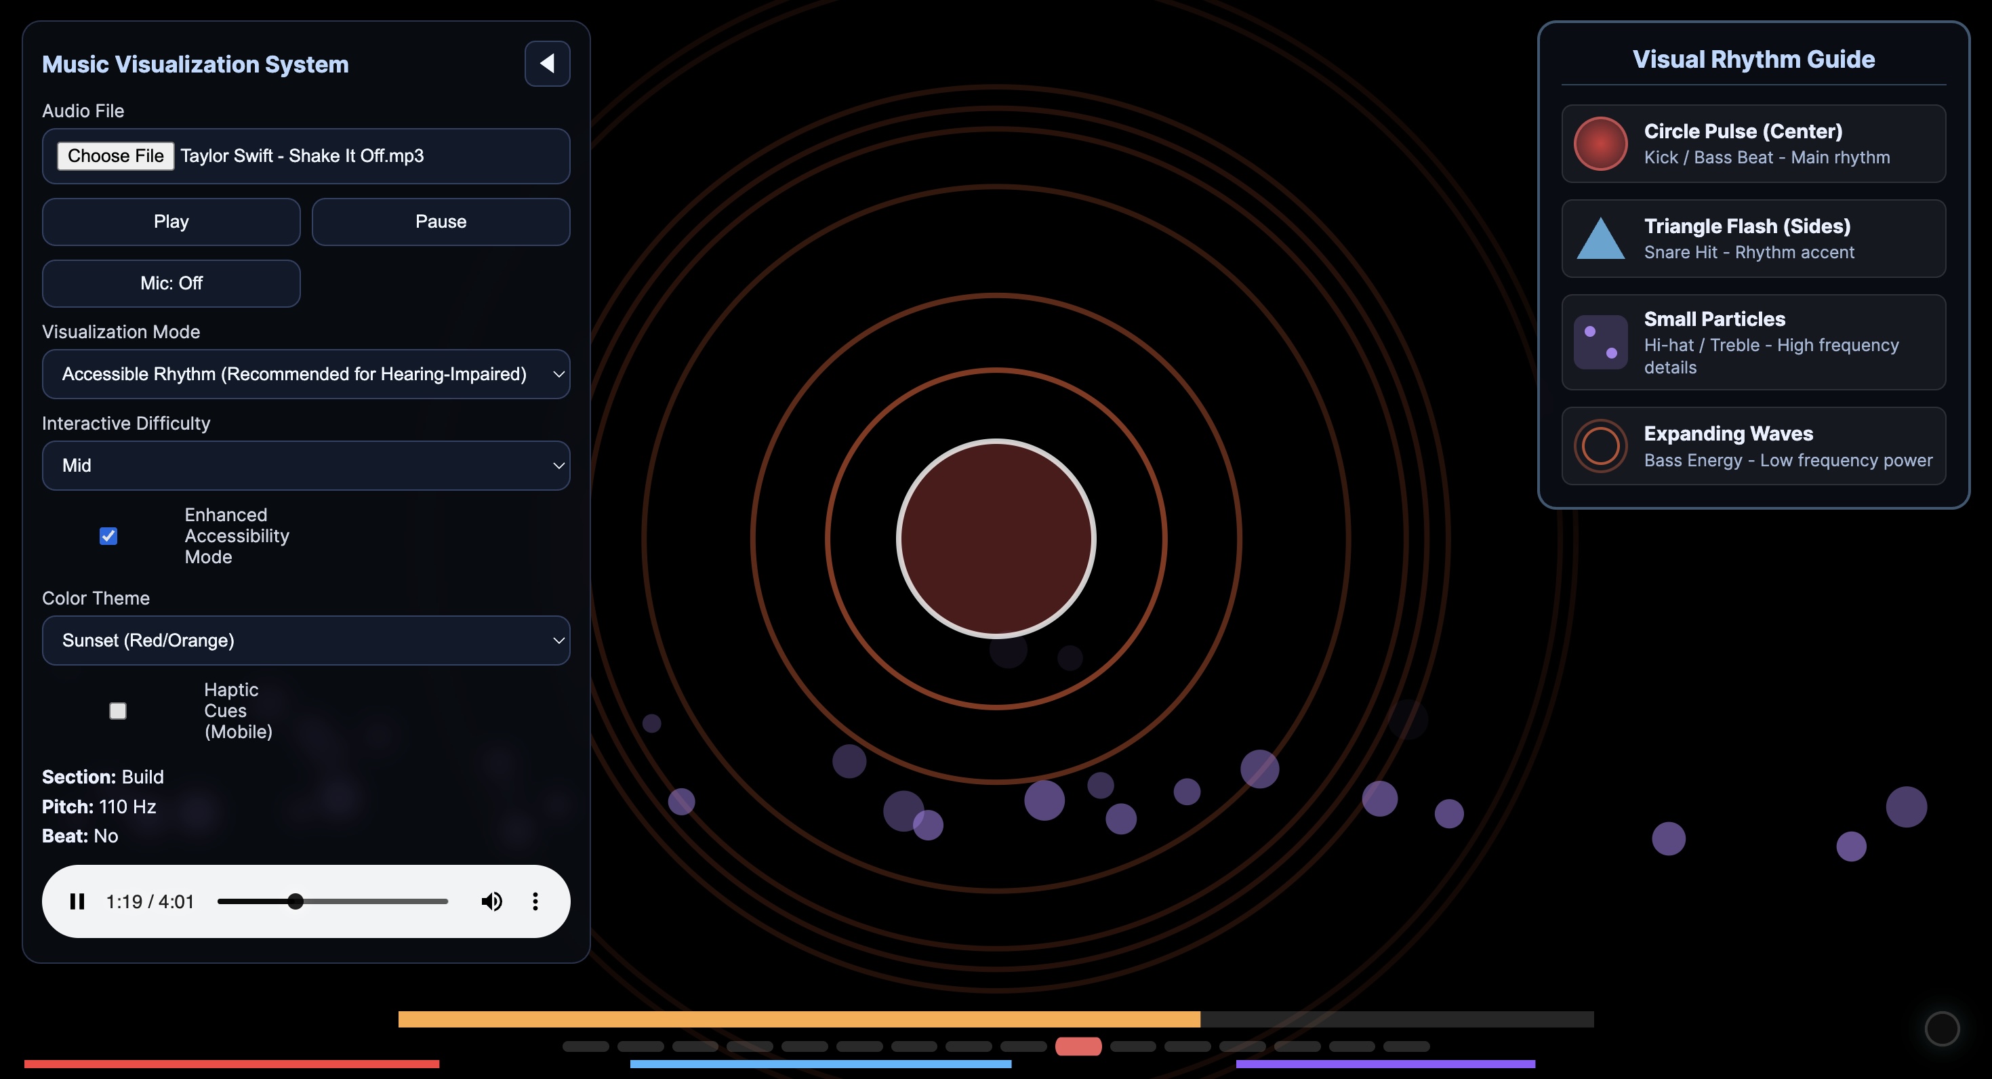Viewport: 1992px width, 1079px height.
Task: Enable Haptic Cues (Mobile) checkbox
Action: coord(117,711)
